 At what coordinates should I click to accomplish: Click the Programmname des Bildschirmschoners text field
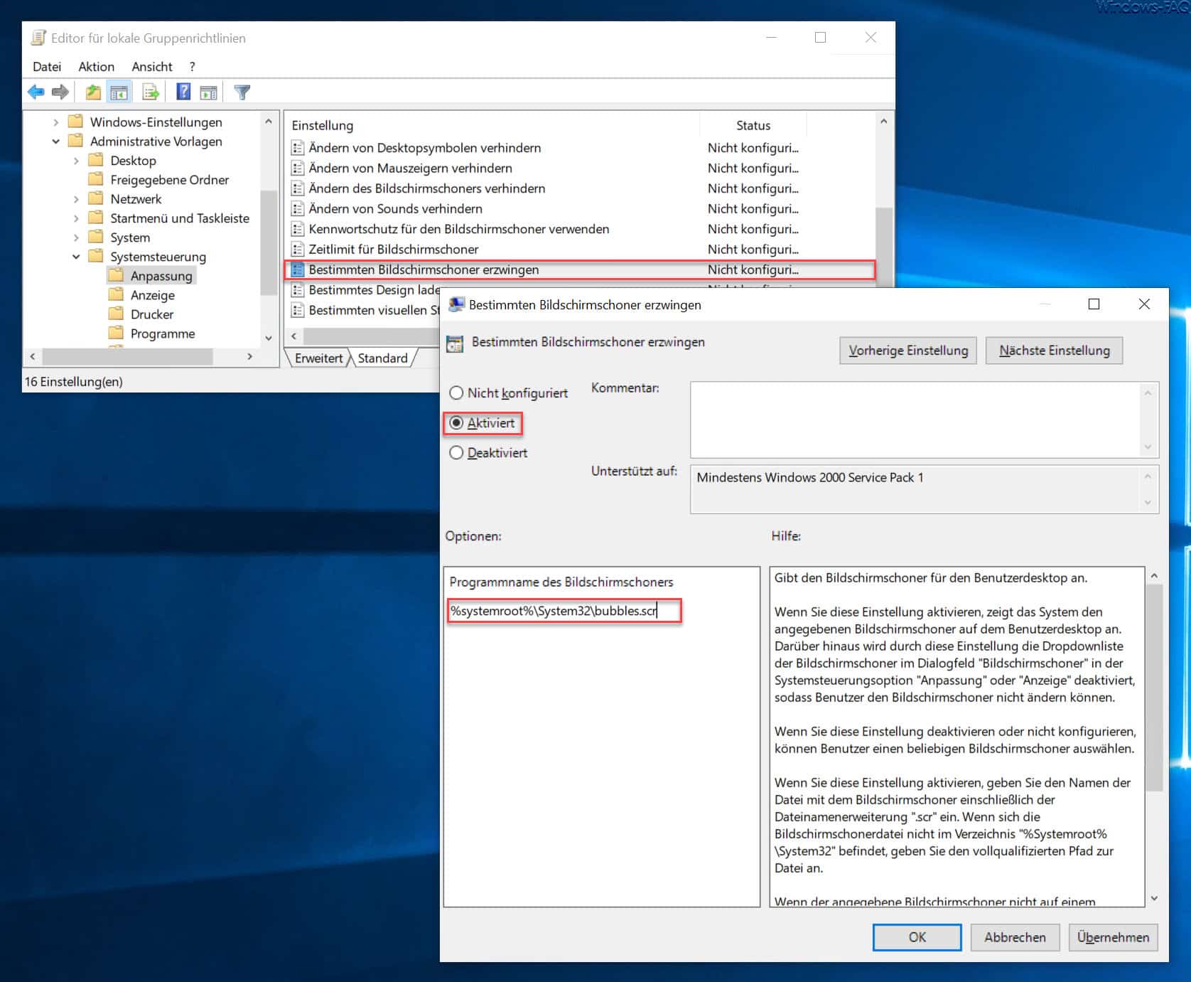pos(564,611)
